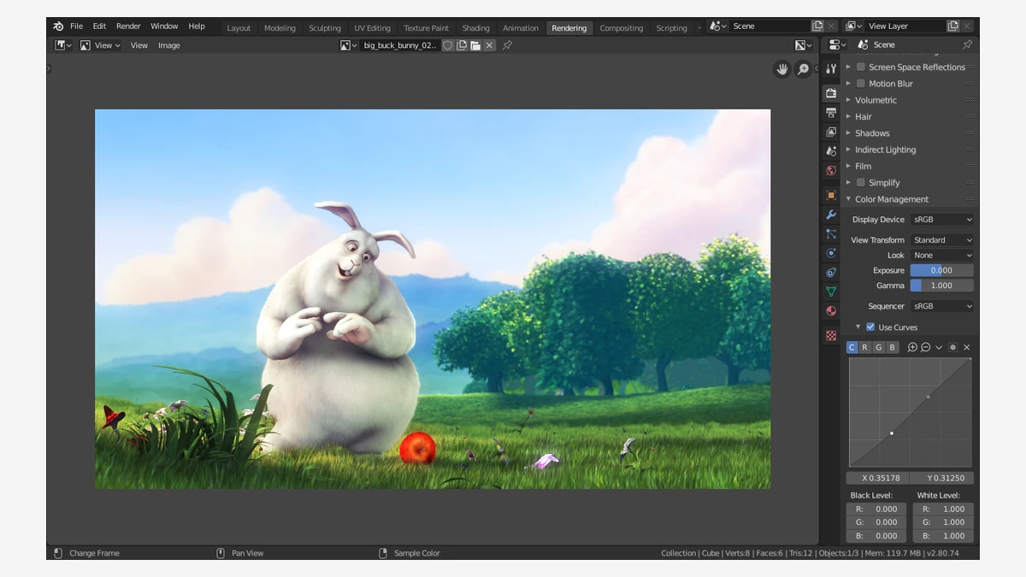This screenshot has width=1026, height=577.
Task: Adjust the Exposure slider
Action: (x=942, y=270)
